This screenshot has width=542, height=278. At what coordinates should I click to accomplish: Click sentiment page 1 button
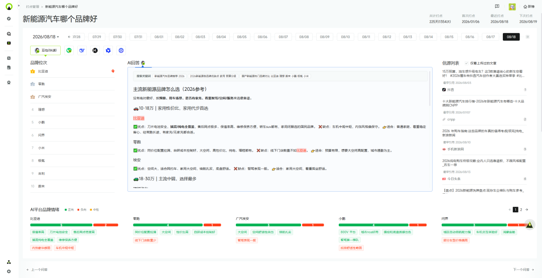pyautogui.click(x=515, y=210)
